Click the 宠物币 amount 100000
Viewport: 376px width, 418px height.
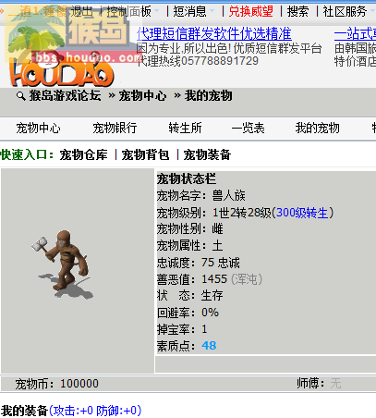pyautogui.click(x=79, y=384)
